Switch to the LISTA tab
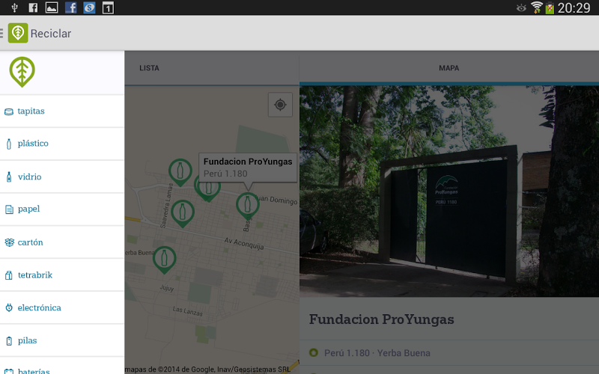 point(149,68)
